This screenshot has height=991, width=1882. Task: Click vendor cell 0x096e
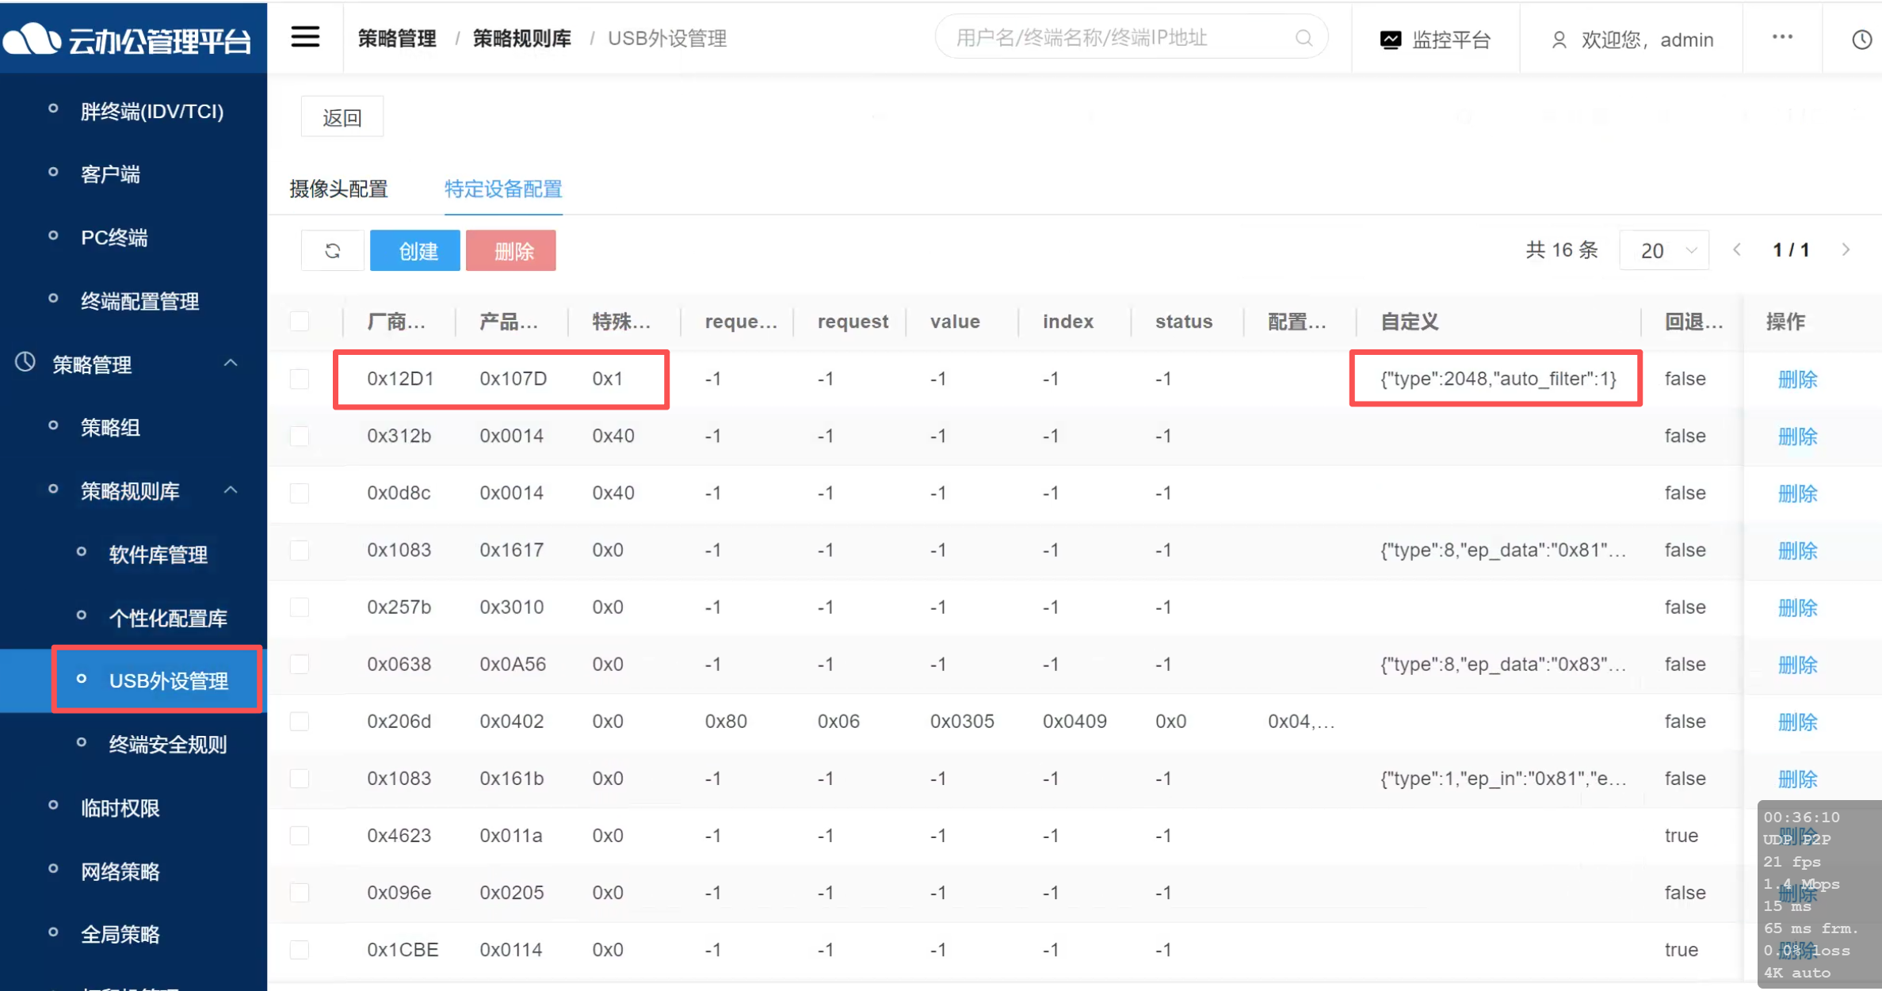point(399,892)
